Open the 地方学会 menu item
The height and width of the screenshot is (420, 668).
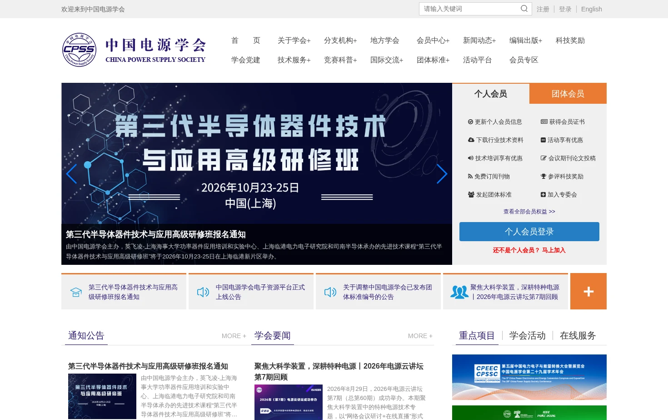click(385, 40)
